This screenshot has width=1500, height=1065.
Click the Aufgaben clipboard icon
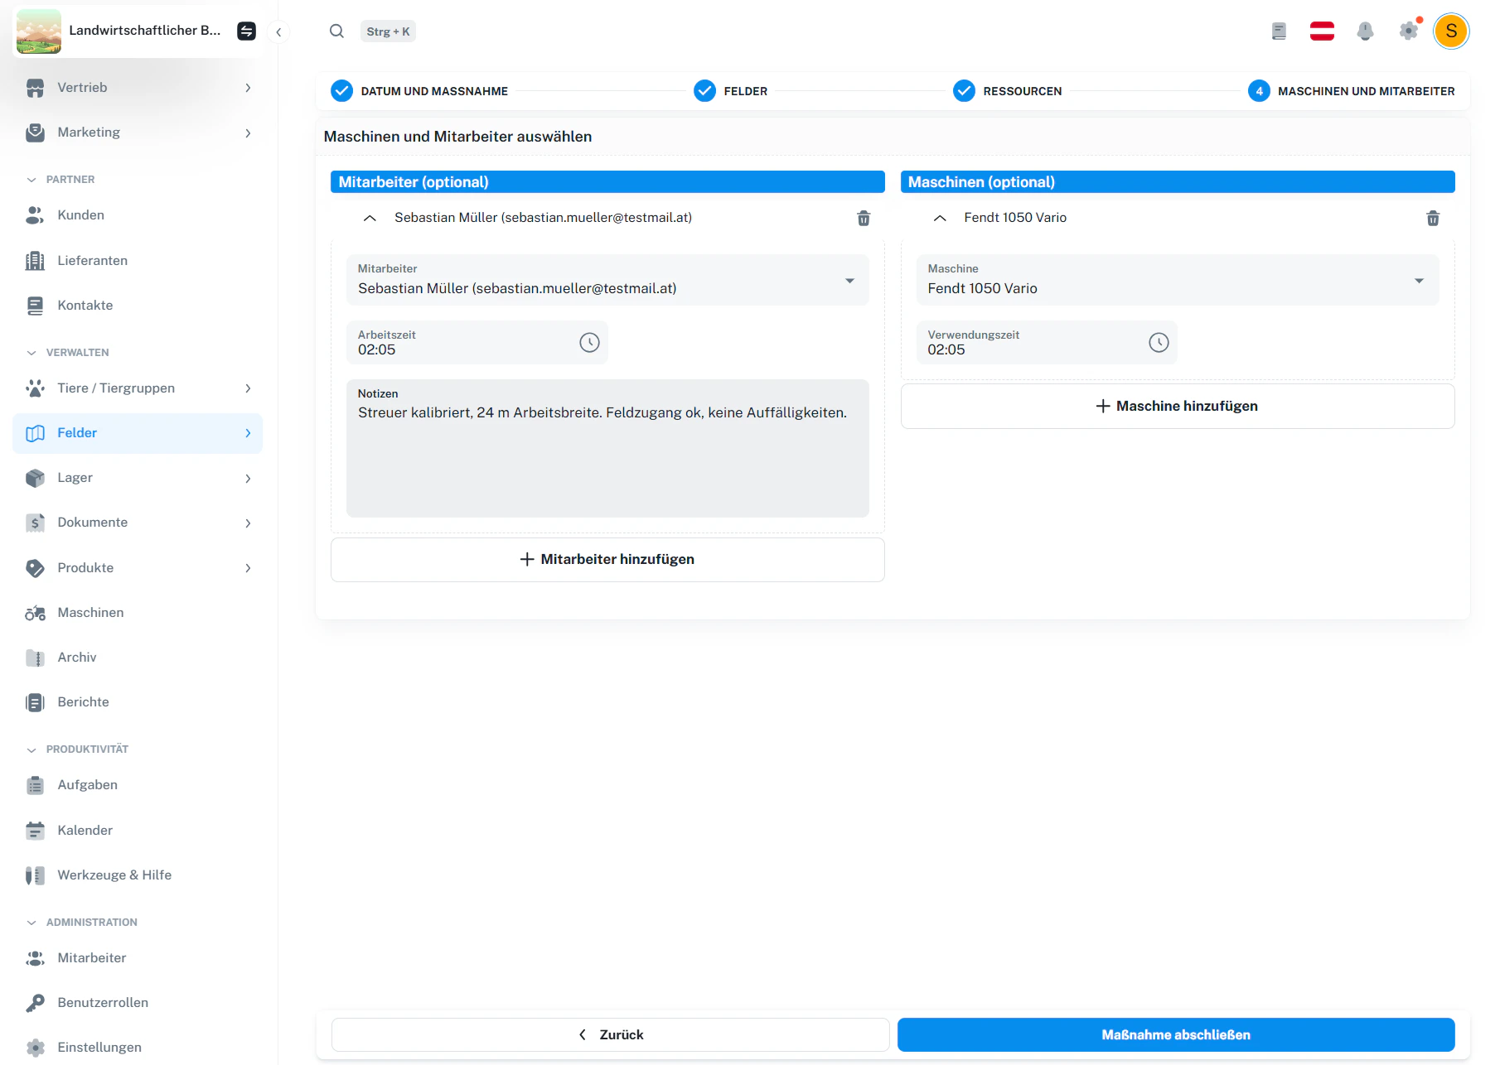click(35, 785)
